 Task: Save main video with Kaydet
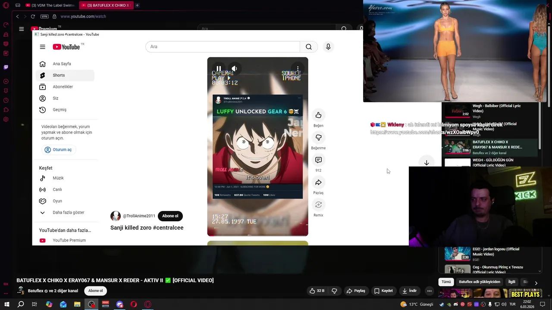click(x=383, y=291)
